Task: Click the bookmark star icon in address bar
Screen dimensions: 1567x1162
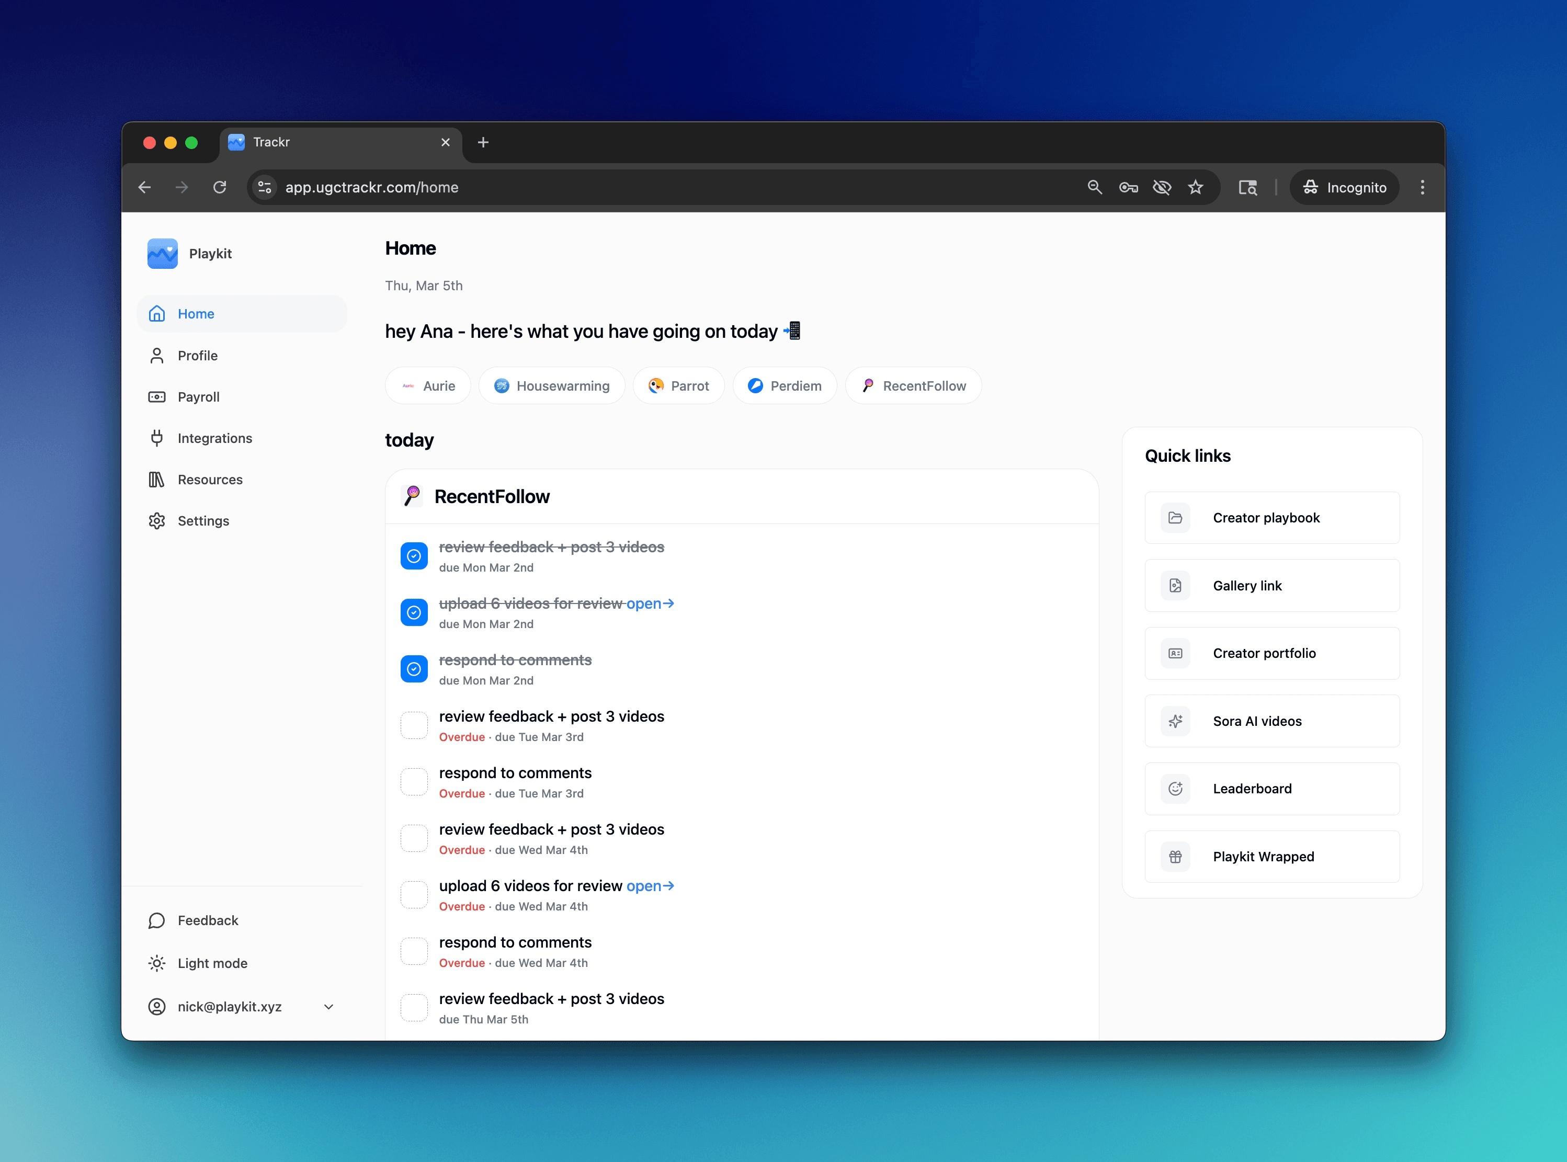Action: click(x=1196, y=187)
